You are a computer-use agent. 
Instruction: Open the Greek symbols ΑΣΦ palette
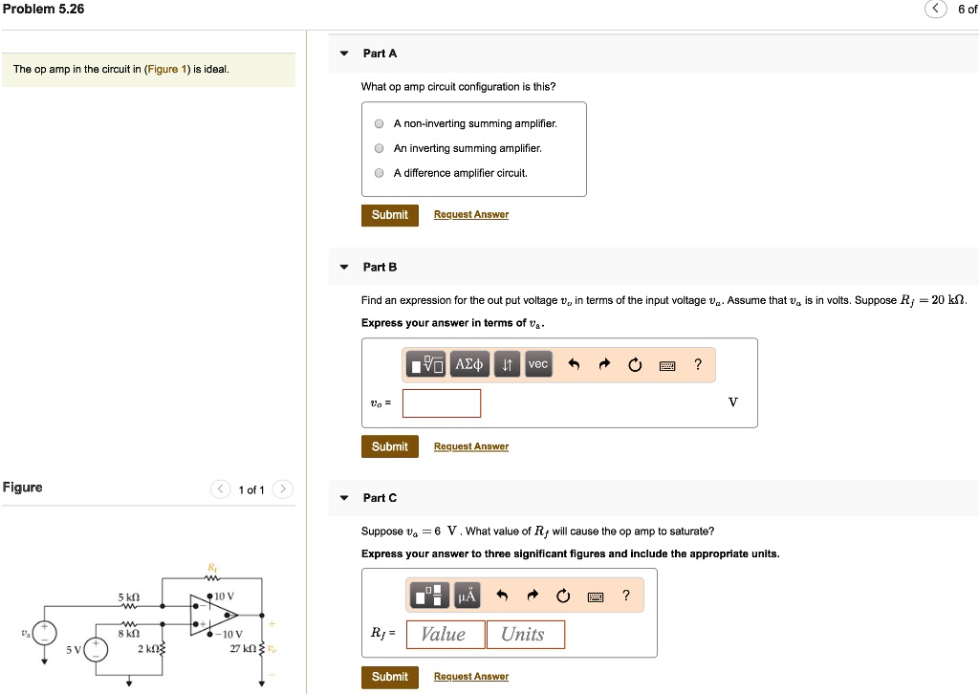tap(469, 364)
